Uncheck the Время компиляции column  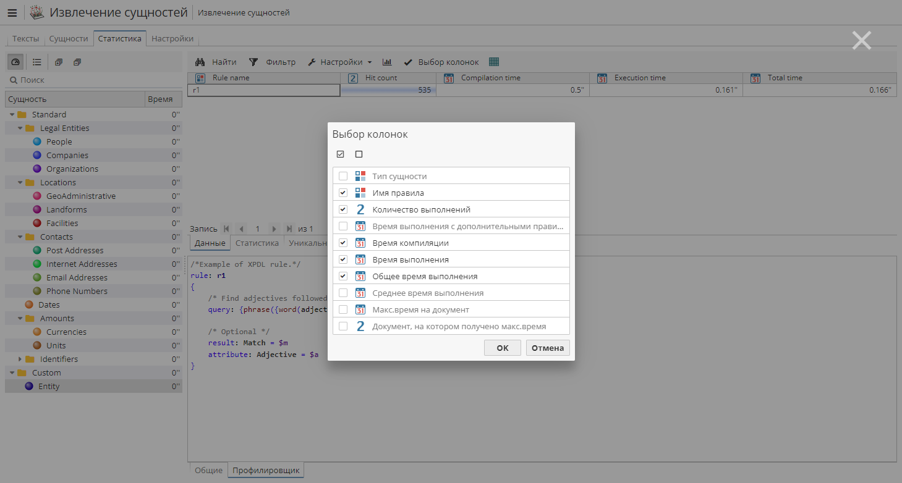click(x=343, y=243)
